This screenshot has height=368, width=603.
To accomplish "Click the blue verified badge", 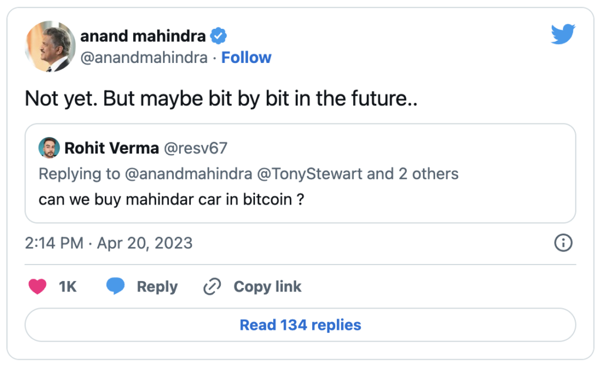I will coord(219,36).
